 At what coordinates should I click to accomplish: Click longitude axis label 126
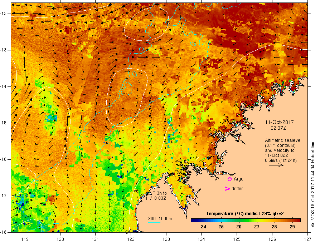[272, 239]
